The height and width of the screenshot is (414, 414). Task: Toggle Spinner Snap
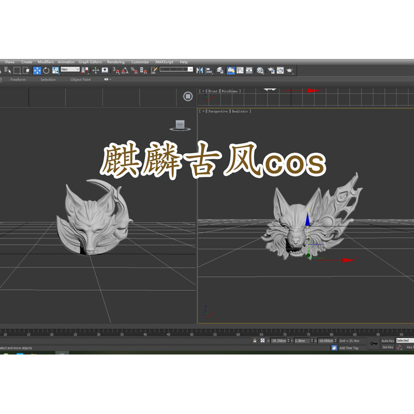point(143,70)
